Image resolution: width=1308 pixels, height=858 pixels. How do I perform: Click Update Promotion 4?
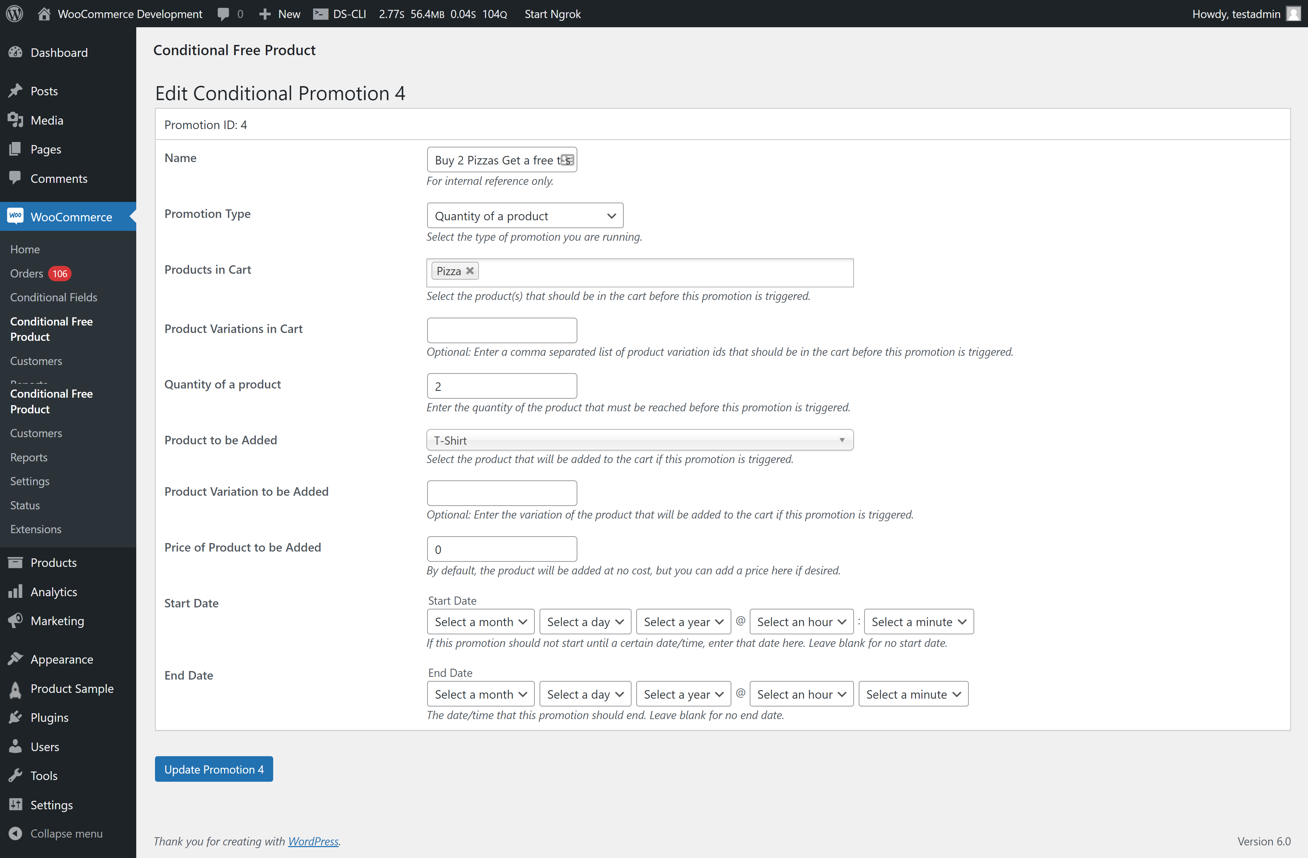(214, 769)
